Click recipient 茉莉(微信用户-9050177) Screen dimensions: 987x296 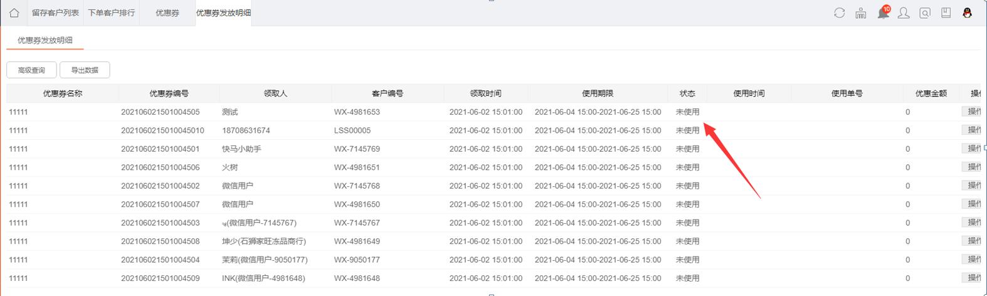tap(265, 260)
